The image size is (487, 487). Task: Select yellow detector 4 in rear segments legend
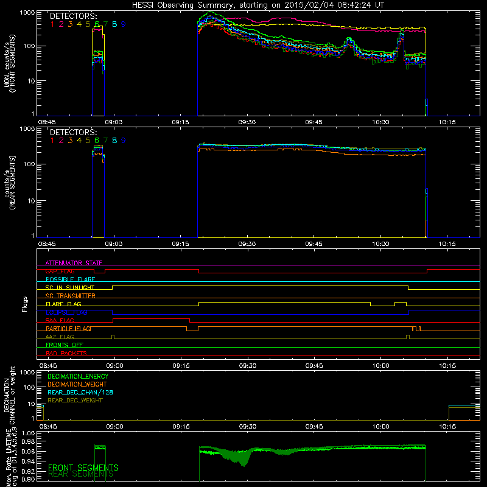pos(79,141)
